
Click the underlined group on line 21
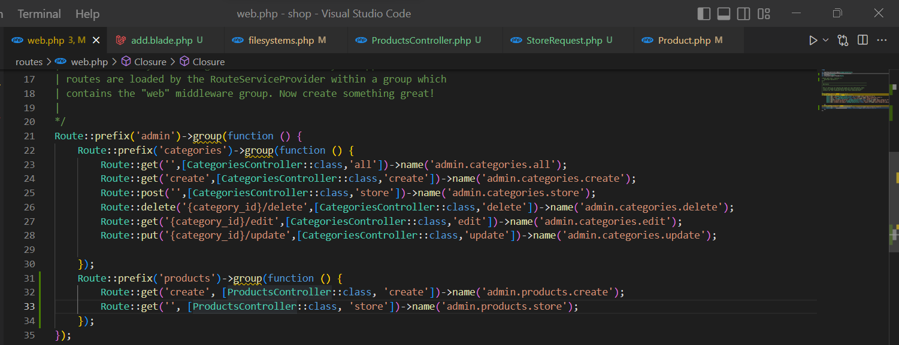coord(207,136)
